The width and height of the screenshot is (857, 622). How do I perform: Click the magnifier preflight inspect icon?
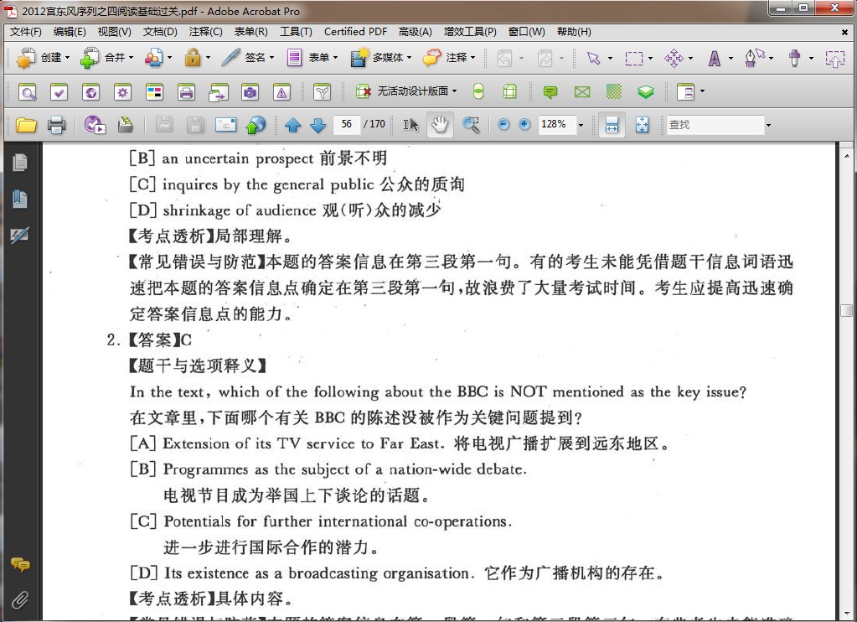tap(28, 92)
